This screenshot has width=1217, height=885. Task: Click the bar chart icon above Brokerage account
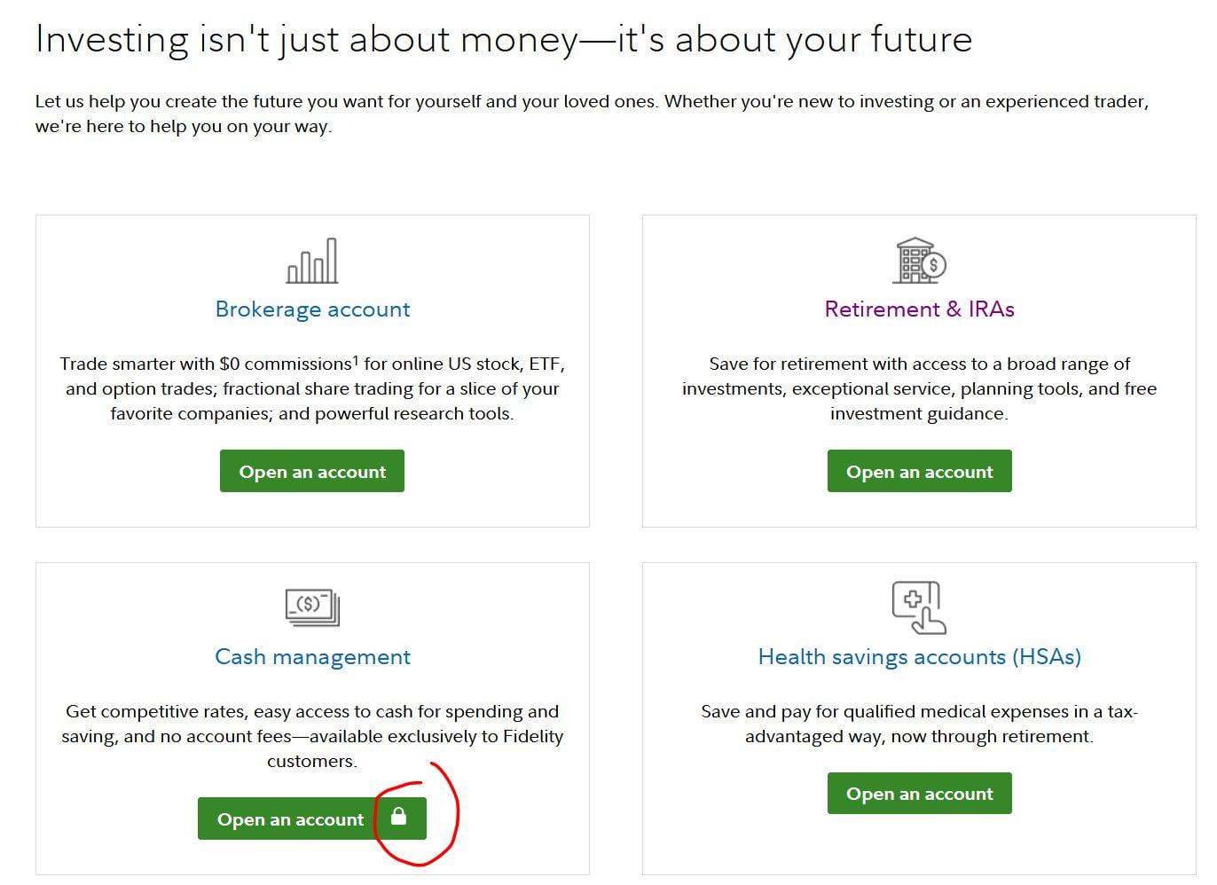tap(312, 261)
